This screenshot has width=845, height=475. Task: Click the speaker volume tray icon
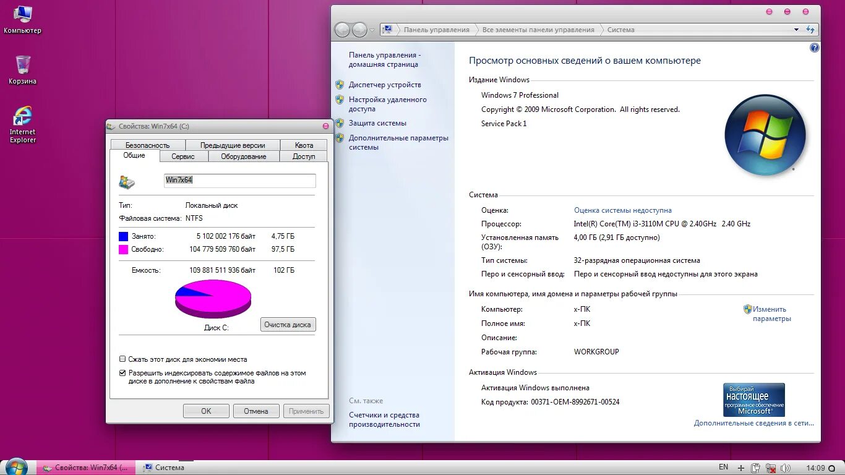click(x=786, y=468)
